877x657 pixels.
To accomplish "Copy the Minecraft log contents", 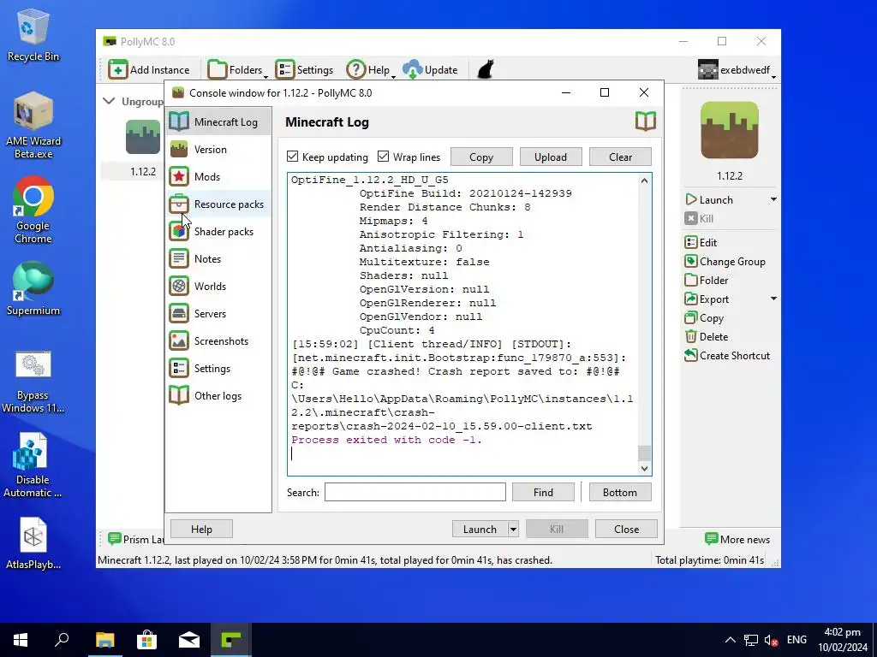I will click(x=481, y=157).
